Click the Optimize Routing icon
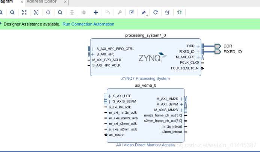This screenshot has height=152, width=260. tap(168, 12)
